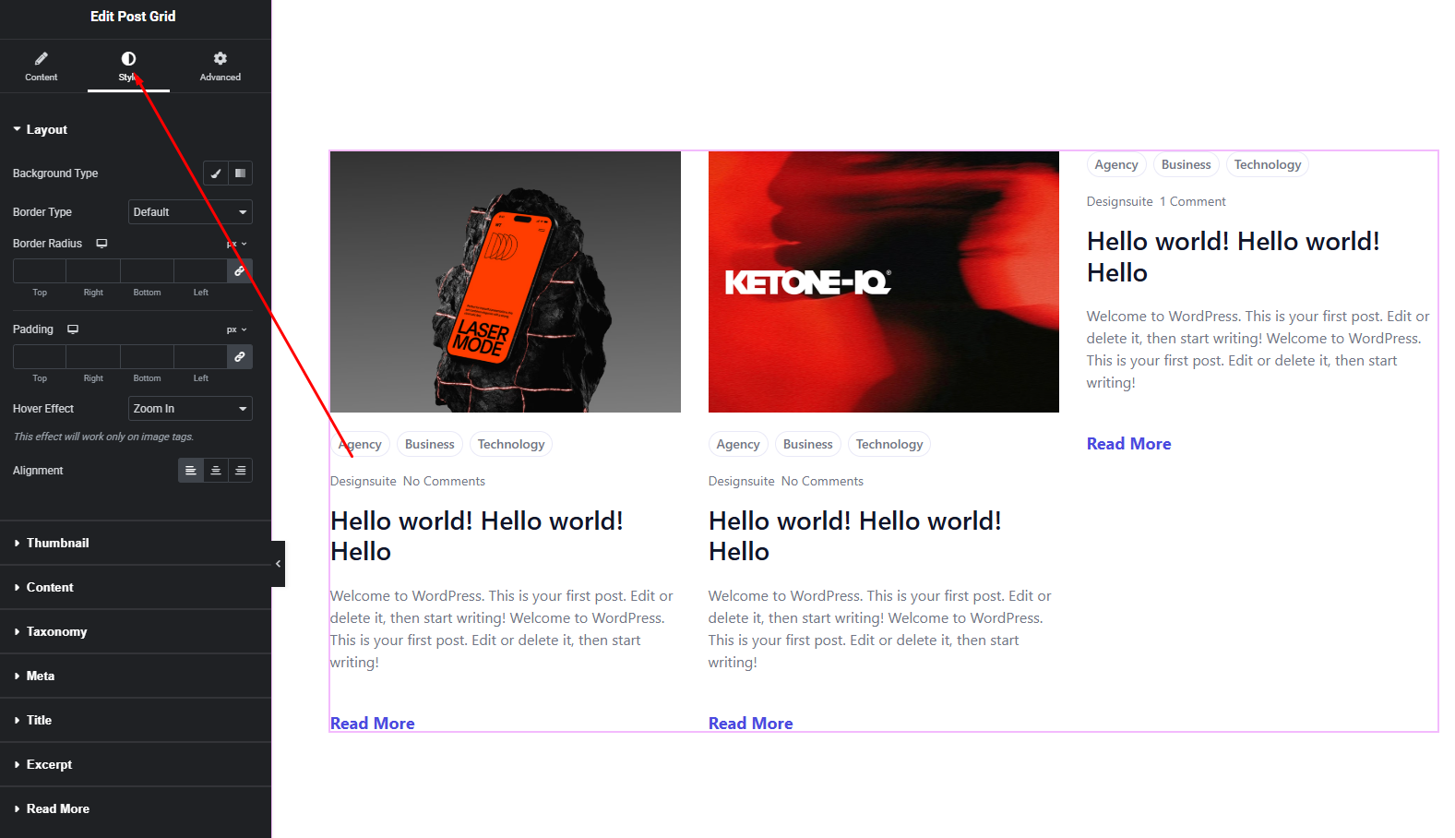Click Border Radius responsive device icon
Viewport: 1455px width, 838px height.
coord(101,244)
